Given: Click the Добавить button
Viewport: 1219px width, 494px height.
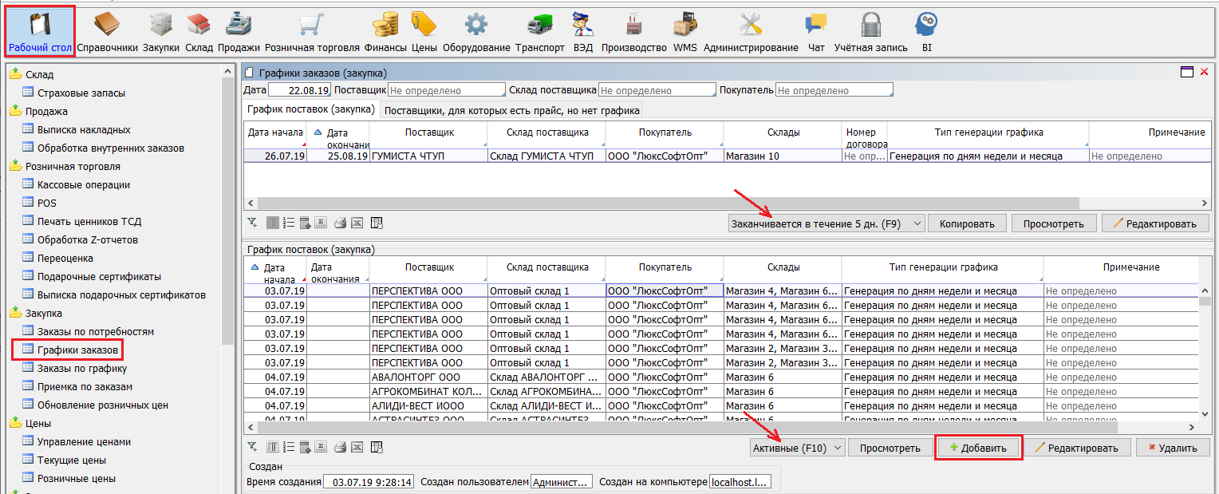Looking at the screenshot, I should click(979, 448).
